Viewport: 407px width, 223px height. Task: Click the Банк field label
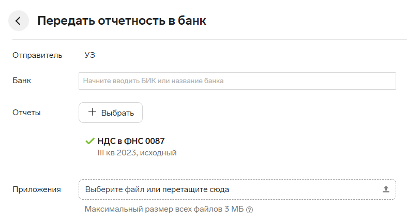click(x=22, y=81)
